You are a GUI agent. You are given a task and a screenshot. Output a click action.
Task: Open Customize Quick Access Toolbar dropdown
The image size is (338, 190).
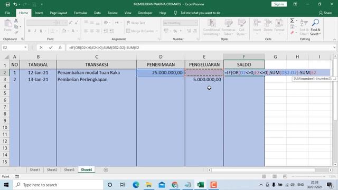click(42, 4)
